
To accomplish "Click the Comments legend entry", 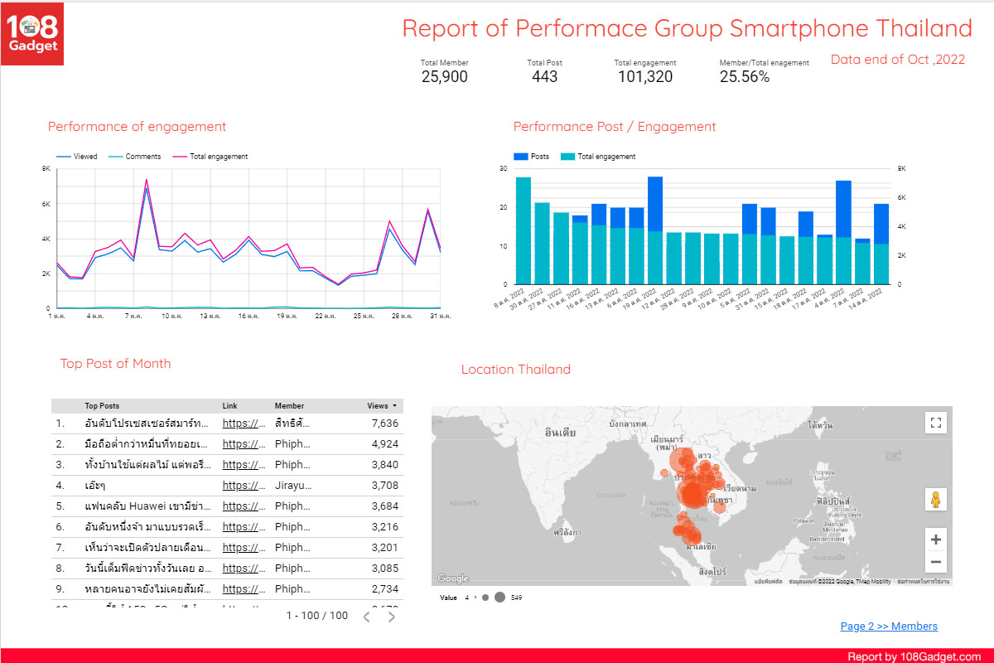I will pyautogui.click(x=134, y=157).
